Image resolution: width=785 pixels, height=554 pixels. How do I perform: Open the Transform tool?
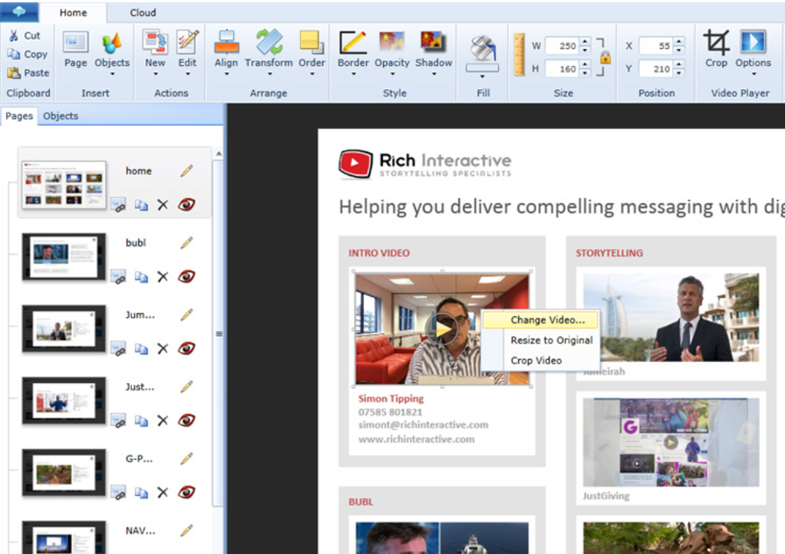pos(269,42)
